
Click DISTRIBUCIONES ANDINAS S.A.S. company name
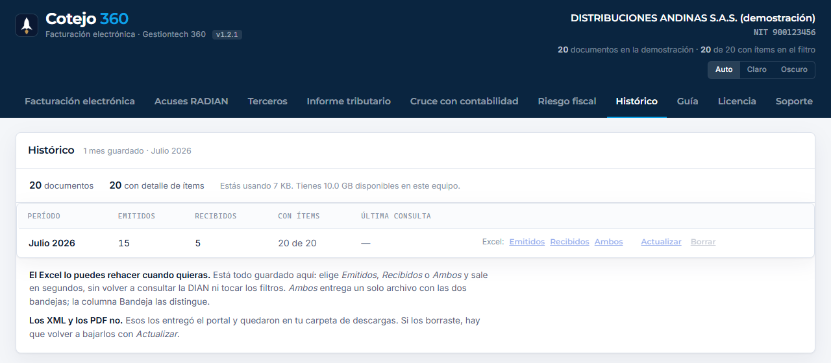(x=693, y=18)
